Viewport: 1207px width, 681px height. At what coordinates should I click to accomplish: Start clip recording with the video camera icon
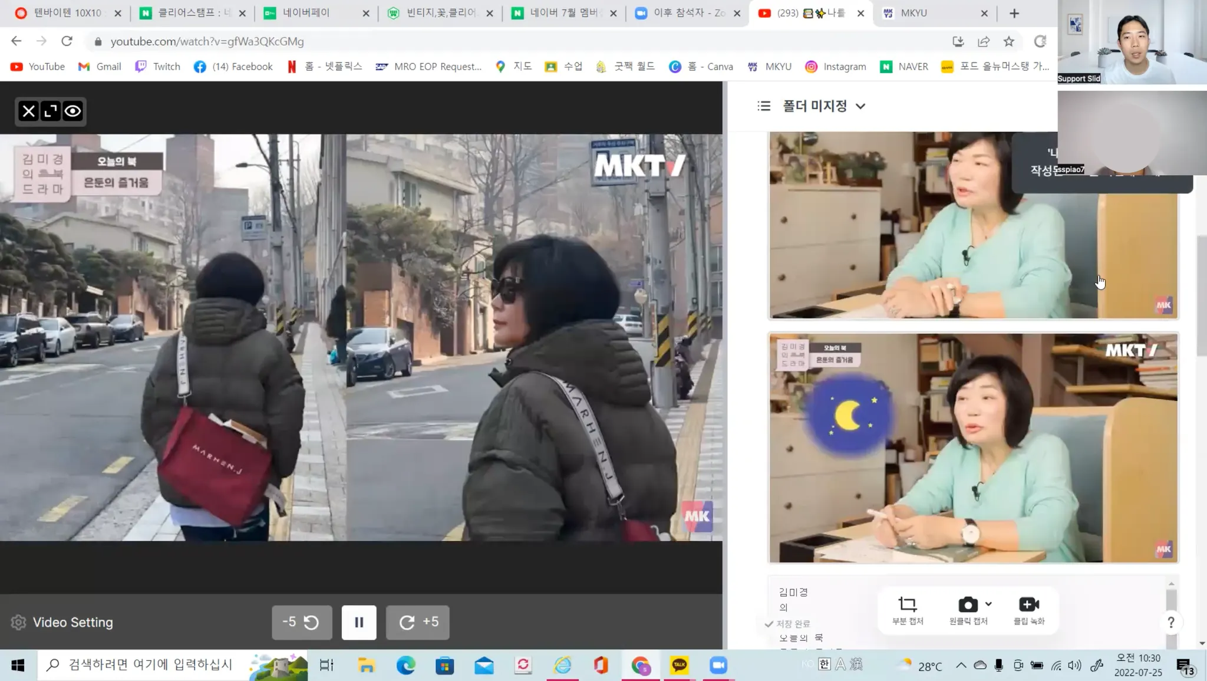[x=1028, y=605]
